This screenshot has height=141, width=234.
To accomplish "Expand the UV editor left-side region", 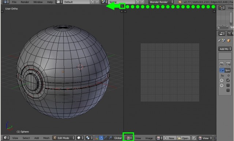I will coord(125,11).
